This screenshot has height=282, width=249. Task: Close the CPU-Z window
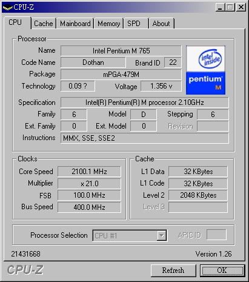click(x=241, y=7)
